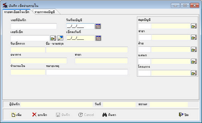Focus the เลขที่บันทึก input field
This screenshot has width=202, height=123.
[x=34, y=26]
